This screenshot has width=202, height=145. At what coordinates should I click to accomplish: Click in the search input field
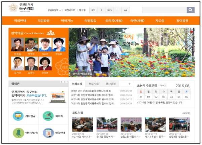[164, 10]
